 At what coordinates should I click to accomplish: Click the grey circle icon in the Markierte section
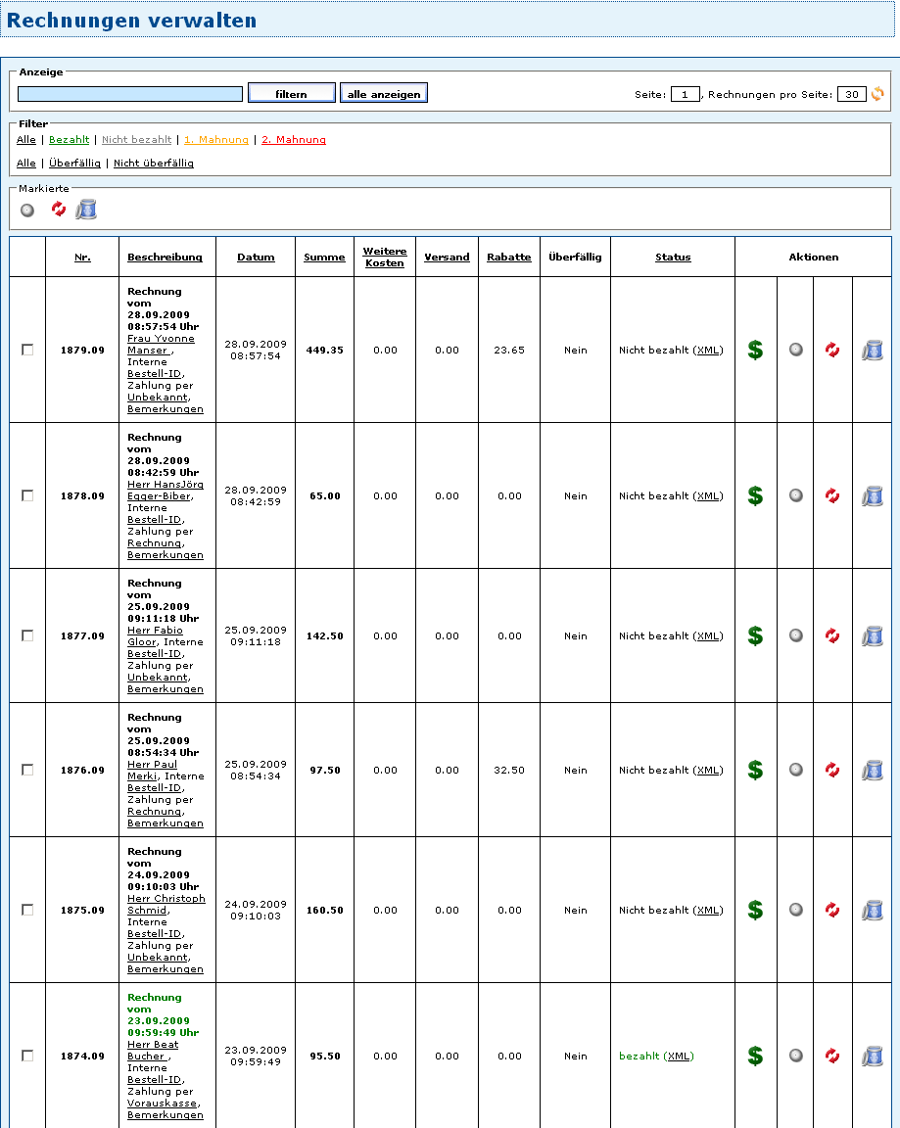[27, 210]
